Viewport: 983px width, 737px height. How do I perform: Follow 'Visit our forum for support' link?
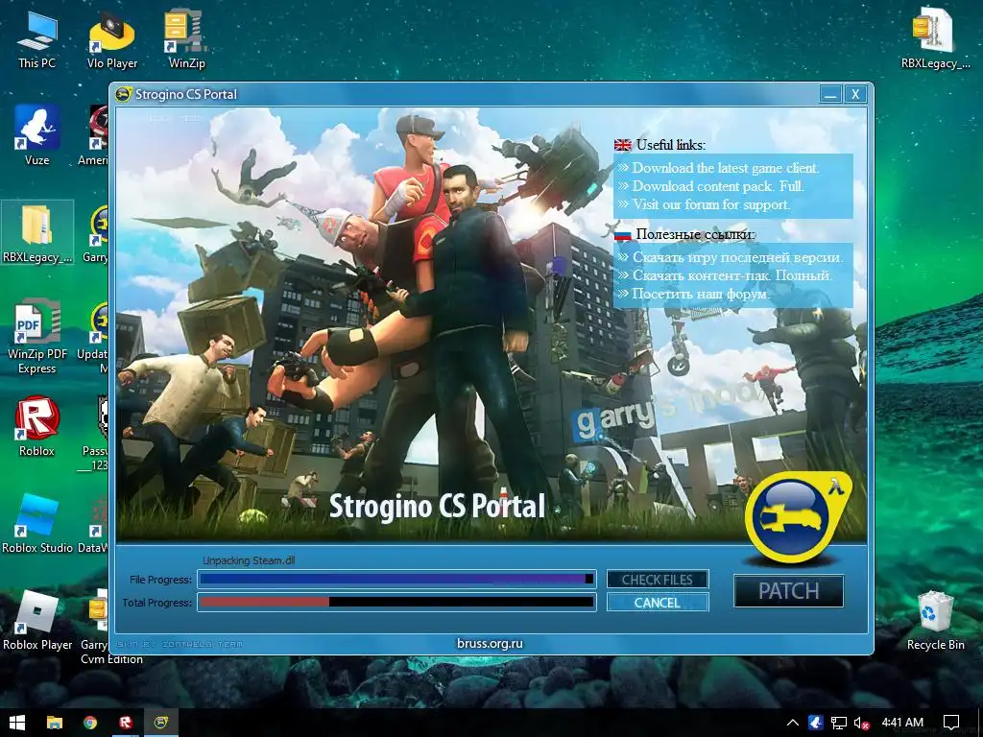point(710,203)
